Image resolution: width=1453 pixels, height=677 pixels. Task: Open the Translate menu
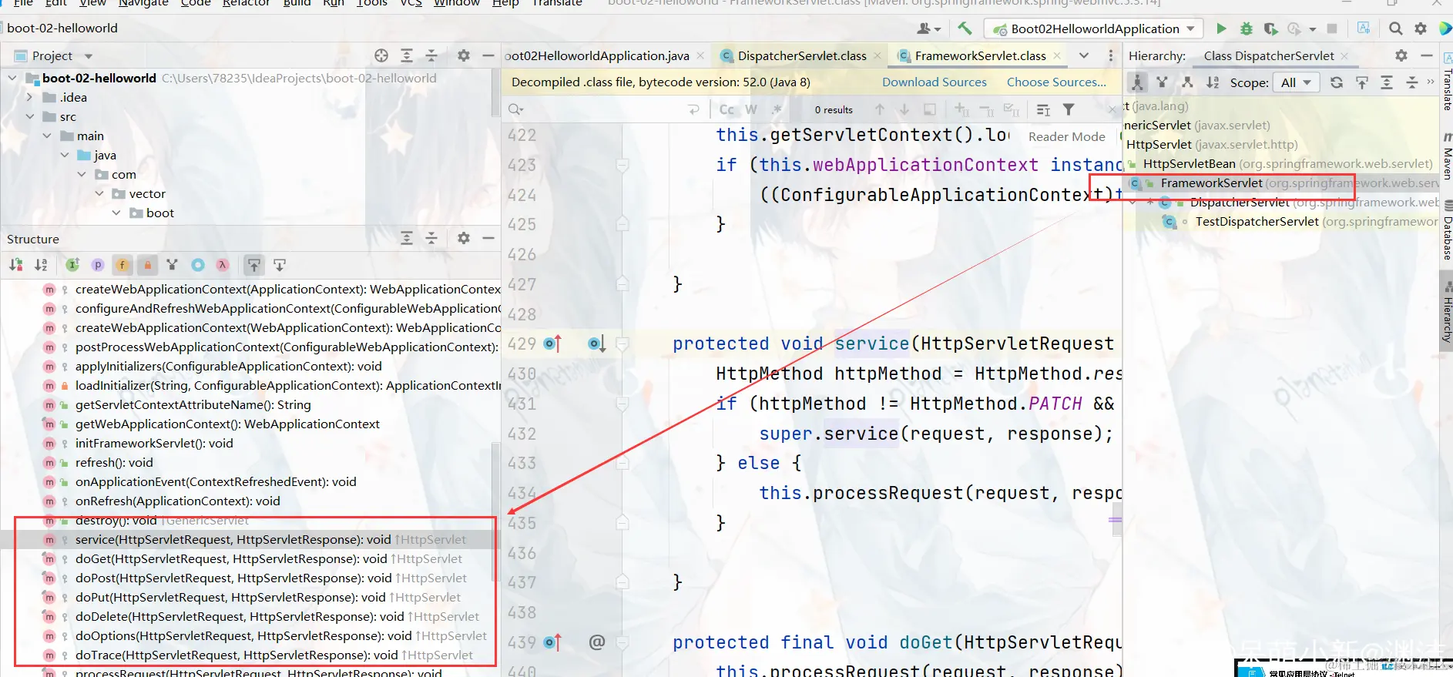(557, 3)
